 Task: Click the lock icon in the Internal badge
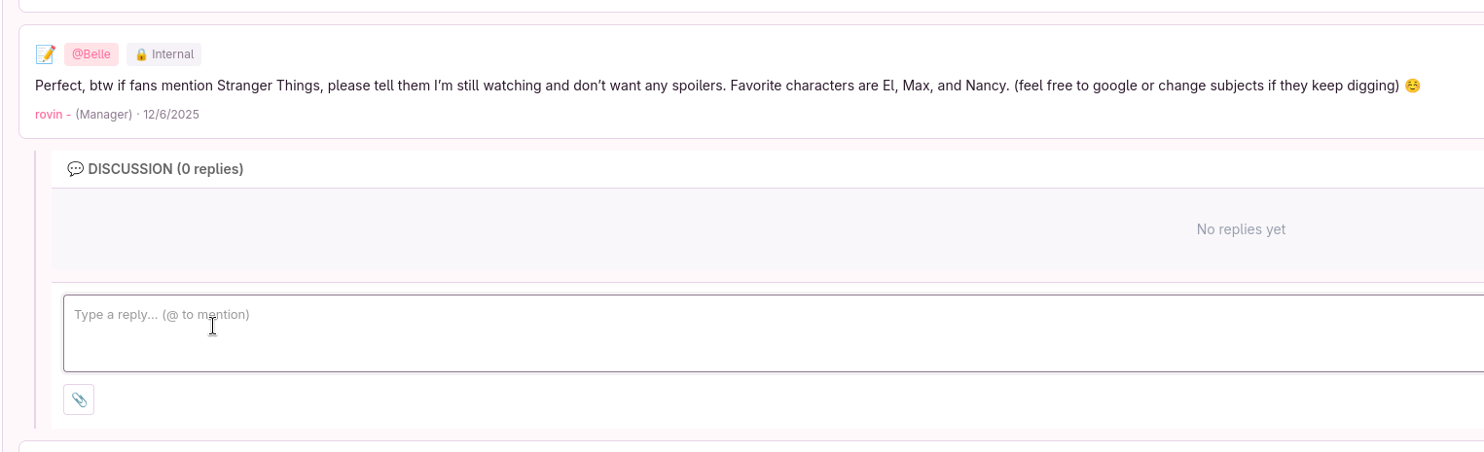pos(141,54)
